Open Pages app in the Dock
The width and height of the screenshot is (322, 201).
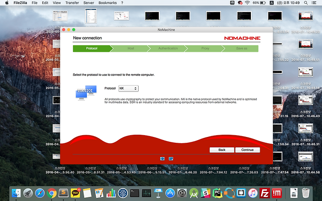pyautogui.click(x=99, y=193)
